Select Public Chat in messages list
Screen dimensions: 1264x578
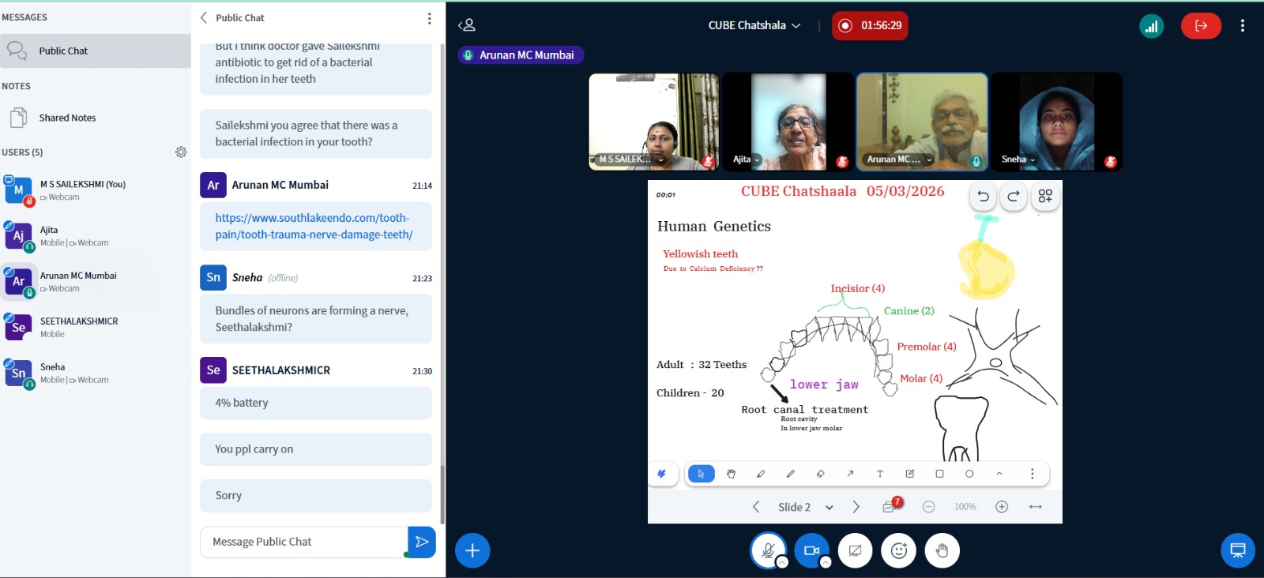(x=63, y=51)
